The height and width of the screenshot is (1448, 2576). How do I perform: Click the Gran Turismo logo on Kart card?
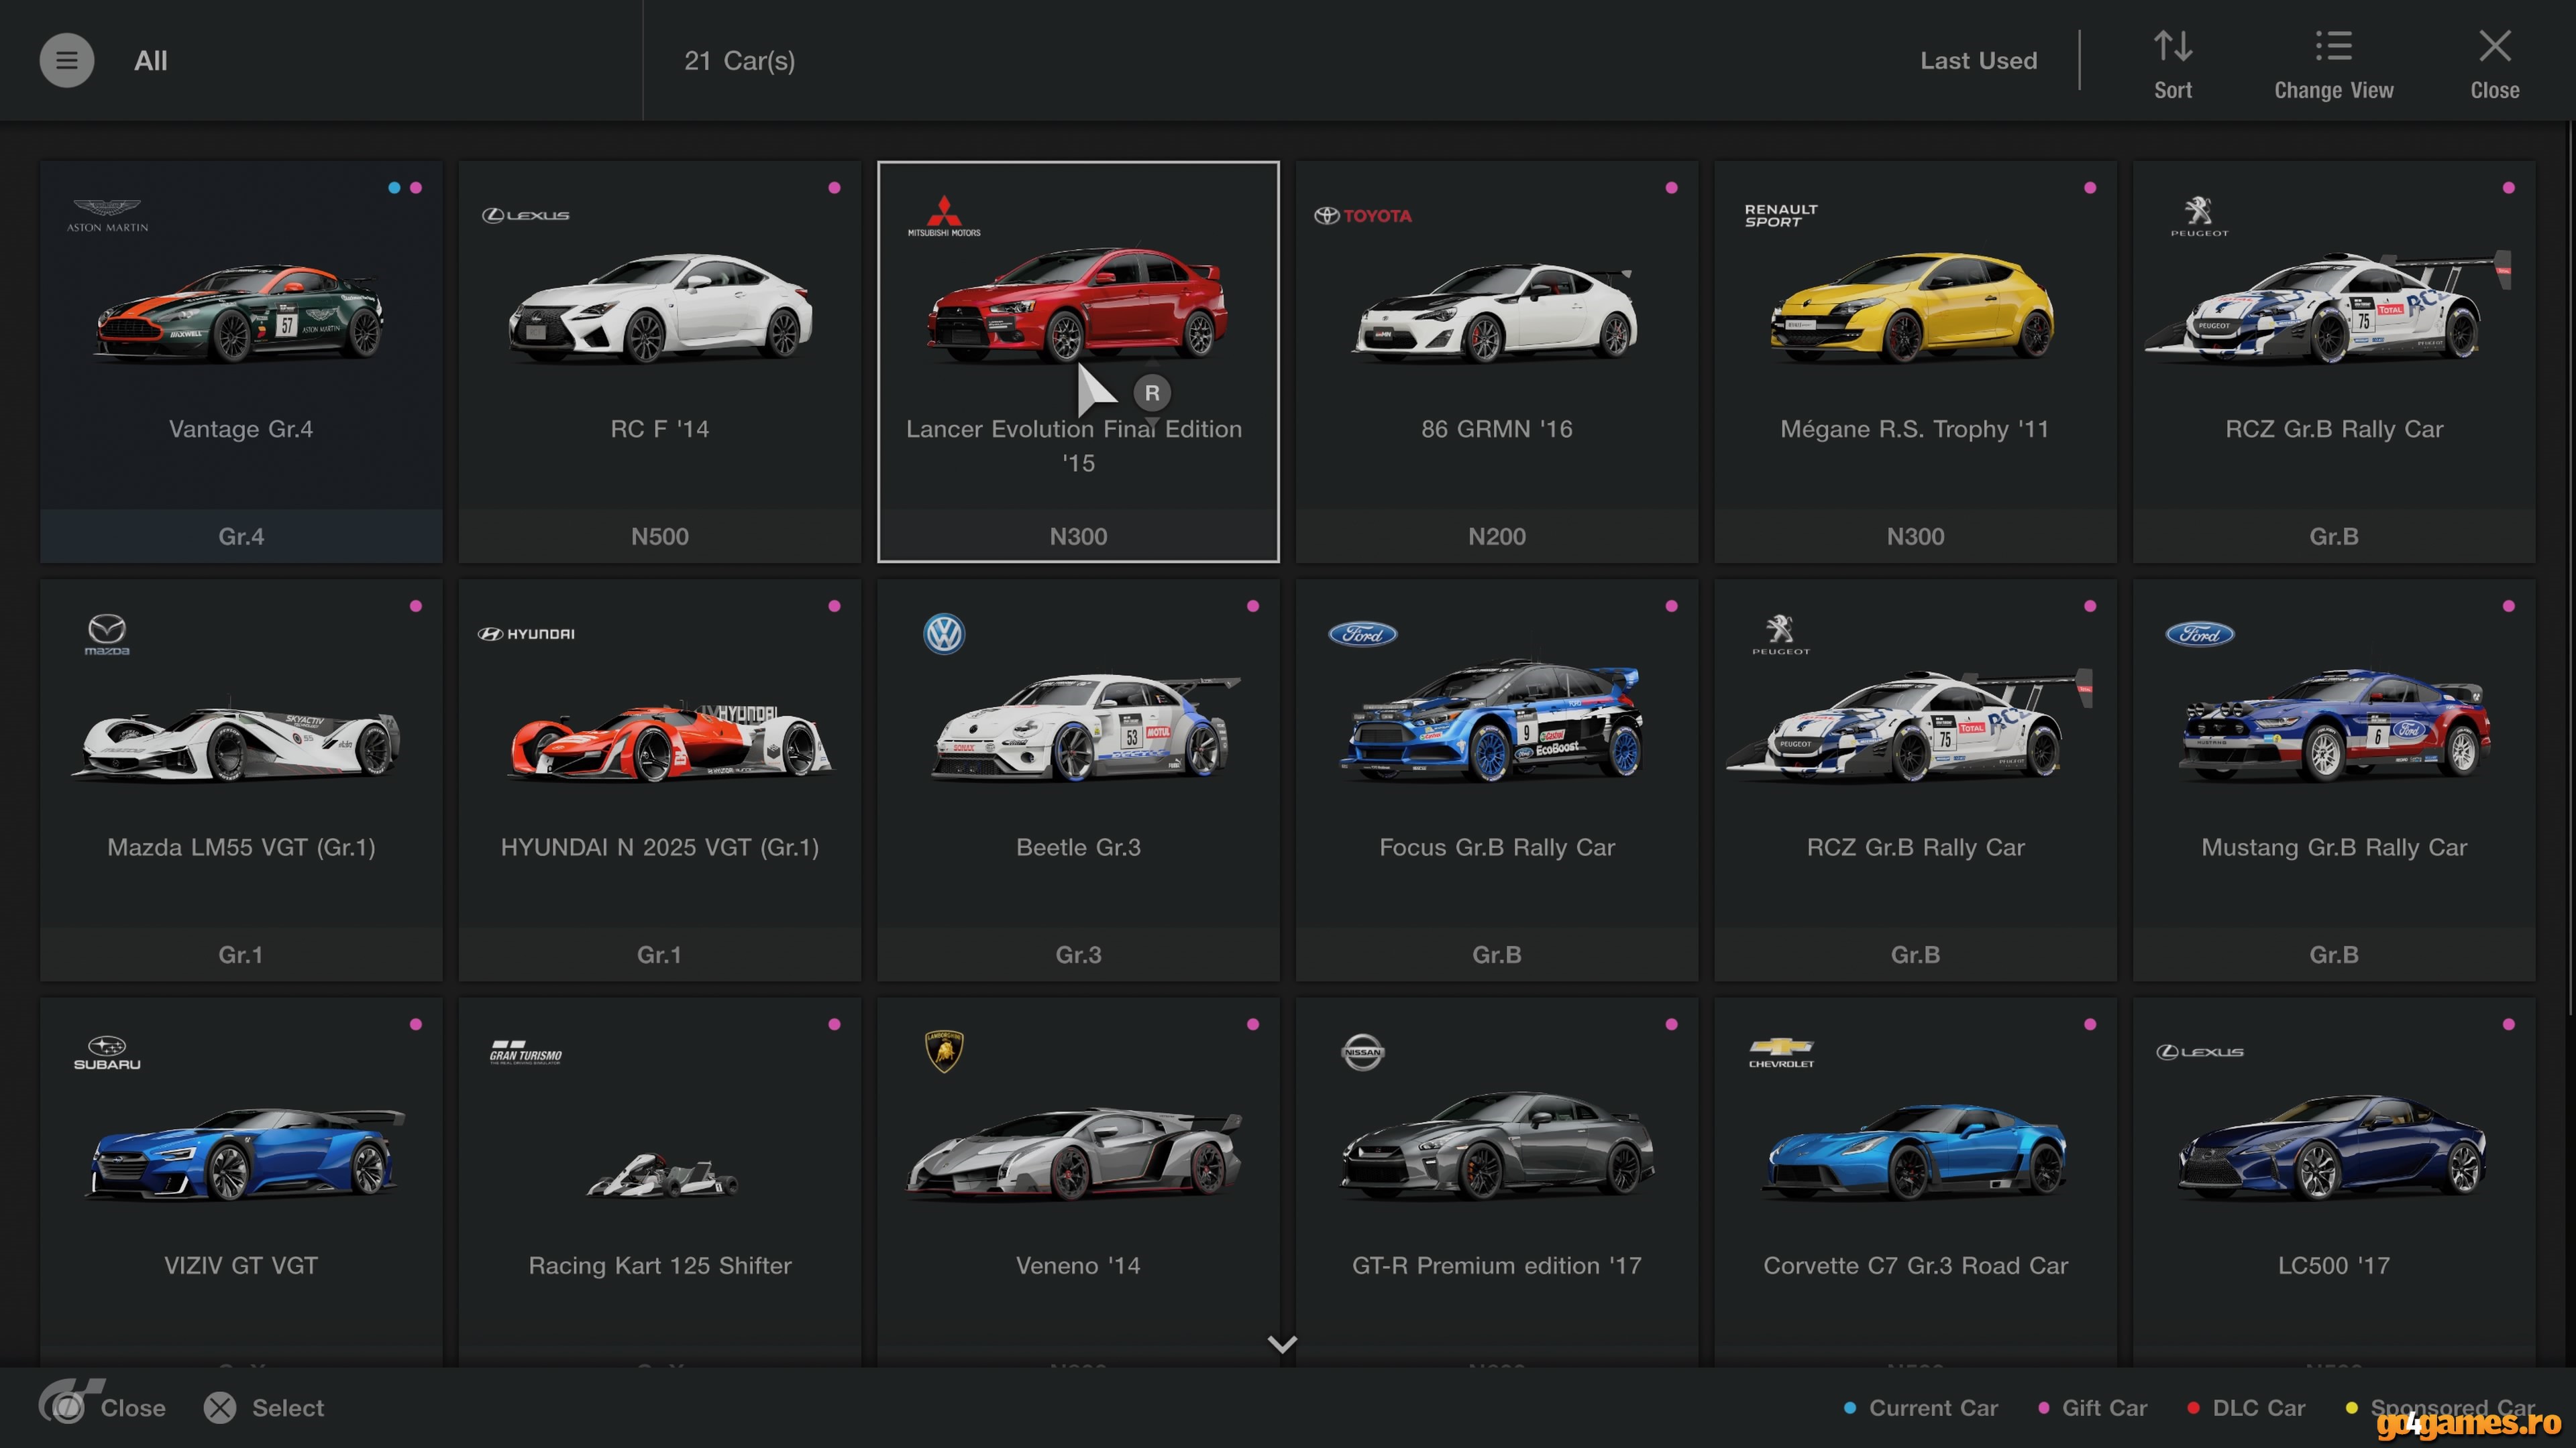525,1052
